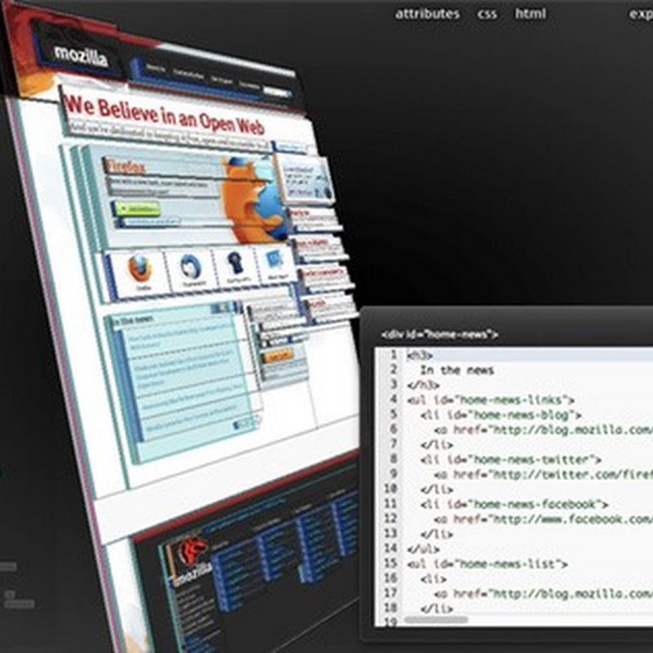Click the 'In the news' section heading
Image resolution: width=653 pixels, height=653 pixels.
(x=133, y=321)
